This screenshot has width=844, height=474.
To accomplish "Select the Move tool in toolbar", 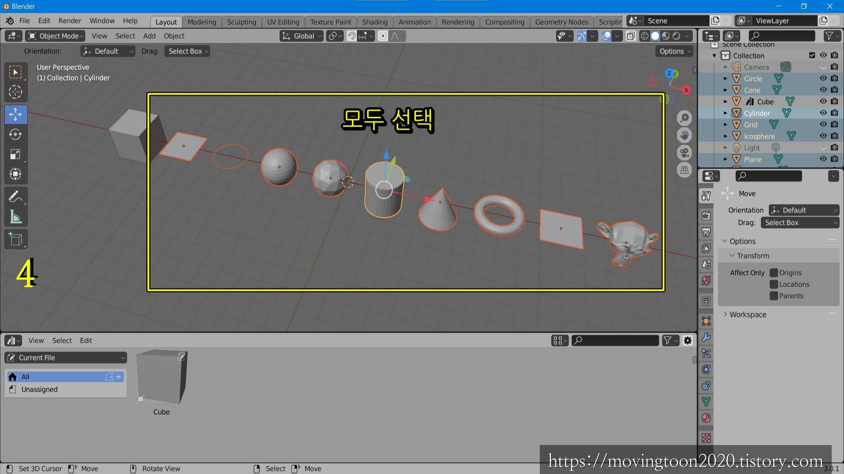I will (15, 115).
